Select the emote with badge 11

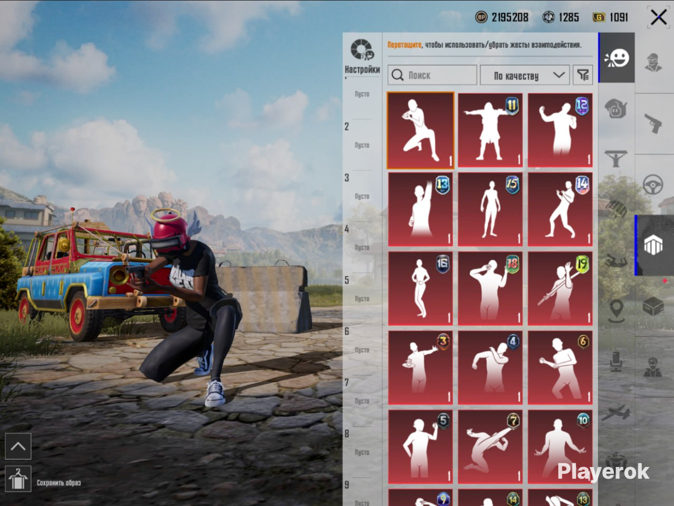pyautogui.click(x=490, y=130)
